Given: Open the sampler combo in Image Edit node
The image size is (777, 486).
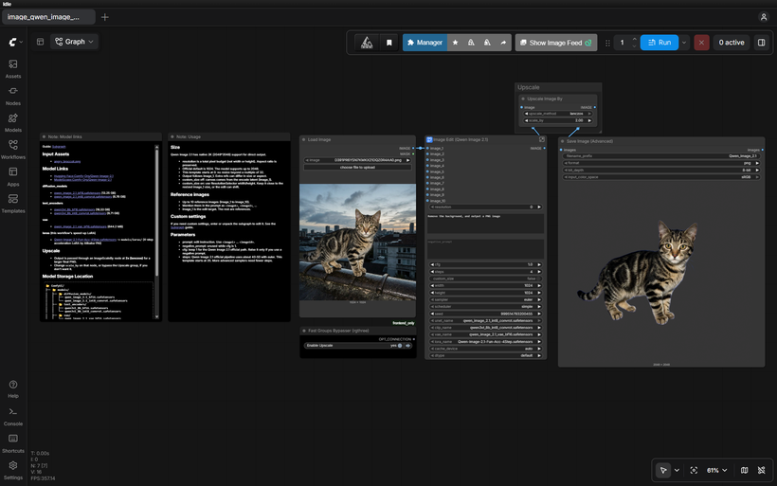Looking at the screenshot, I should (485, 299).
